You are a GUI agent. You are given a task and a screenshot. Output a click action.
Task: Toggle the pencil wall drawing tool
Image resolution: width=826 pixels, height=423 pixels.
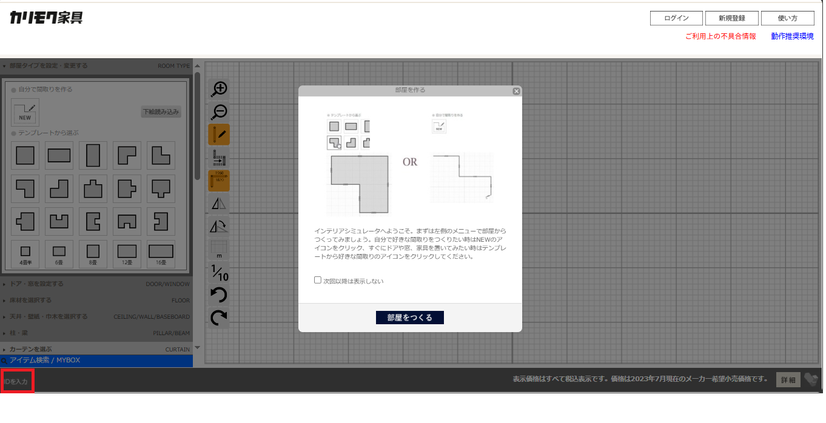click(x=219, y=135)
